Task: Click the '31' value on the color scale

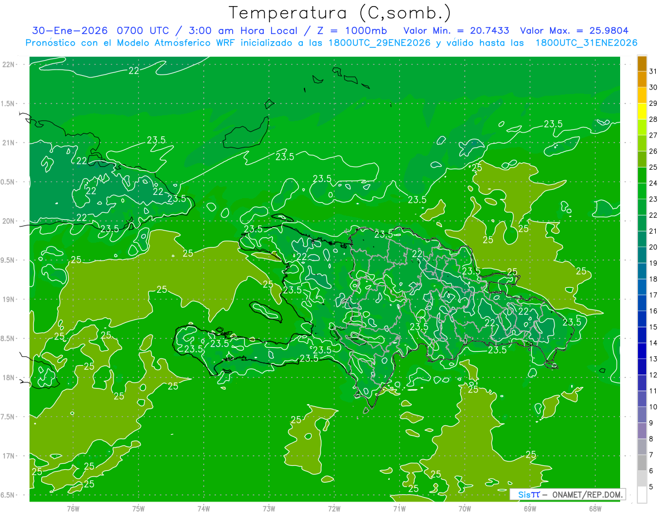Action: (x=654, y=71)
